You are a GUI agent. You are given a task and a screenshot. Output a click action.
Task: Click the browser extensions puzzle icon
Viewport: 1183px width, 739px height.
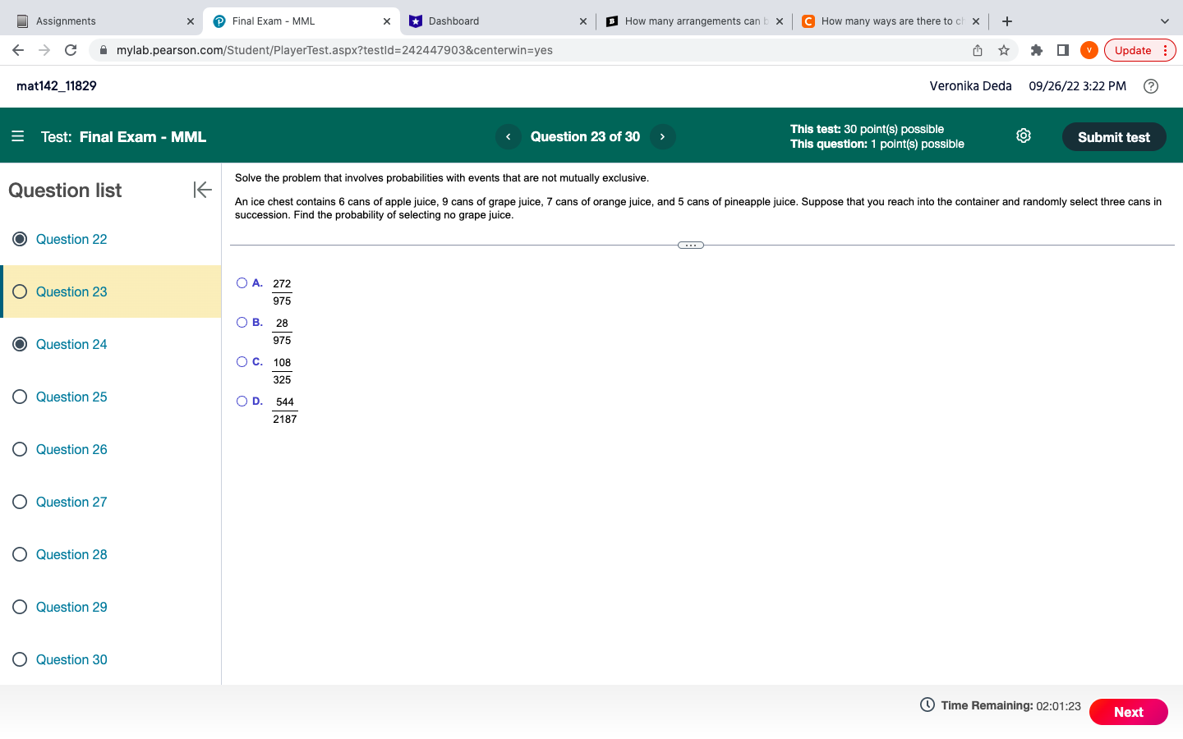(1036, 50)
